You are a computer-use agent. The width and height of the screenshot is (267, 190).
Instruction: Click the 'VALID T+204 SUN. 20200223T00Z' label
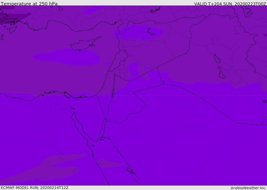pyautogui.click(x=230, y=4)
